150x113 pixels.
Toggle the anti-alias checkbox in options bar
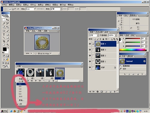[x=35, y=9]
